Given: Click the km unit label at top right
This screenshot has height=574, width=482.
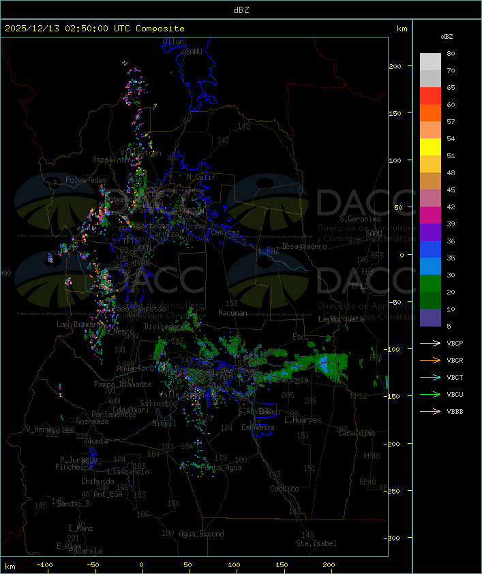Looking at the screenshot, I should pyautogui.click(x=402, y=29).
